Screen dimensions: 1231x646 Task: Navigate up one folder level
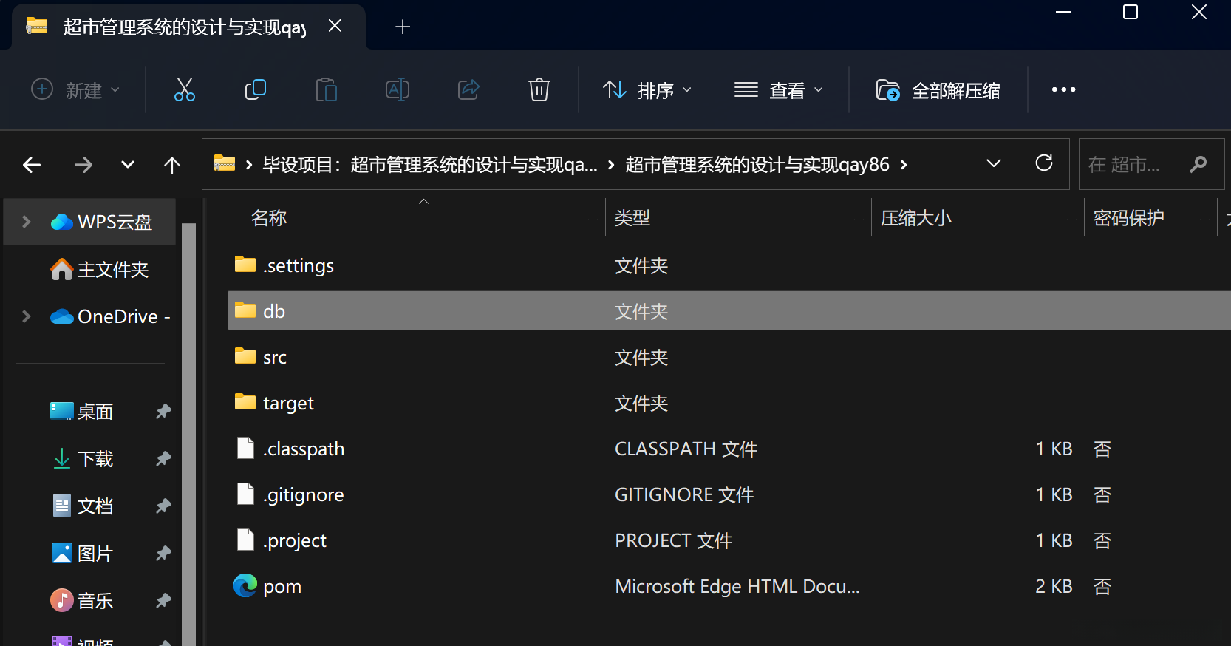tap(171, 165)
